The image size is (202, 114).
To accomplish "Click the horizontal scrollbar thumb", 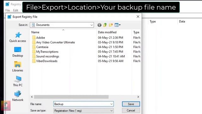I will click(x=71, y=97).
